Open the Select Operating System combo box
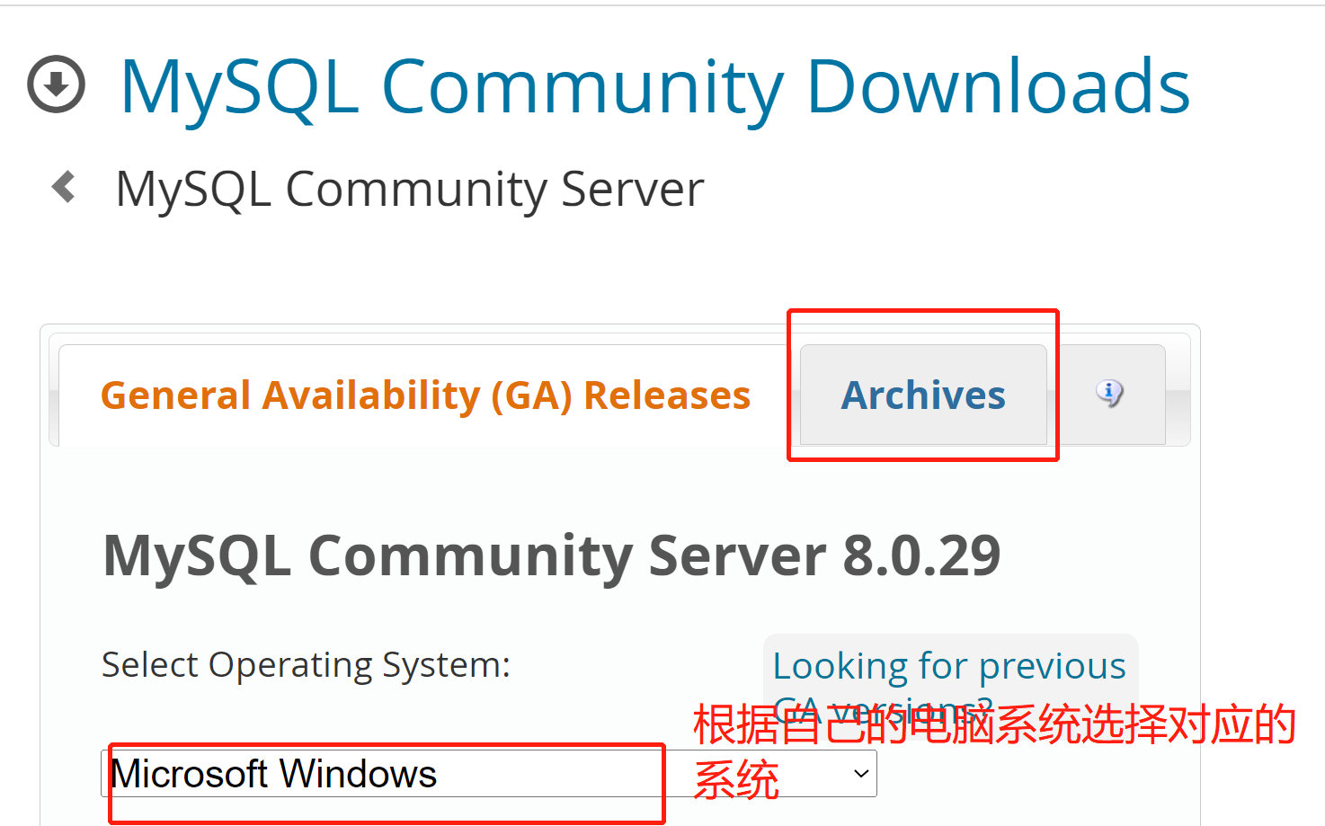Image resolution: width=1325 pixels, height=826 pixels. point(488,774)
